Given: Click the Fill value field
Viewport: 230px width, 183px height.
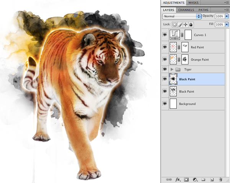Looking at the screenshot, I should (220, 24).
